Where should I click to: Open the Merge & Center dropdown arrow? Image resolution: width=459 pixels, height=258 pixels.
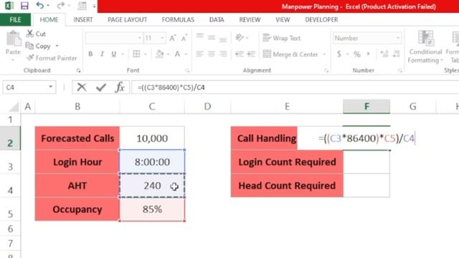324,54
